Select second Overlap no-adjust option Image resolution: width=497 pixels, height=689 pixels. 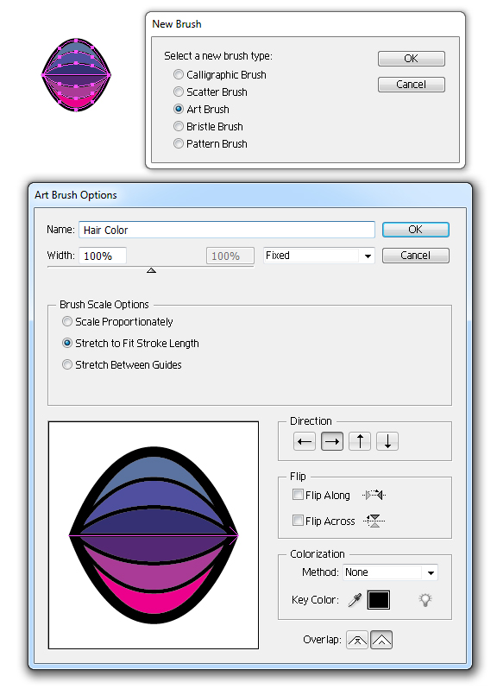[x=381, y=640]
